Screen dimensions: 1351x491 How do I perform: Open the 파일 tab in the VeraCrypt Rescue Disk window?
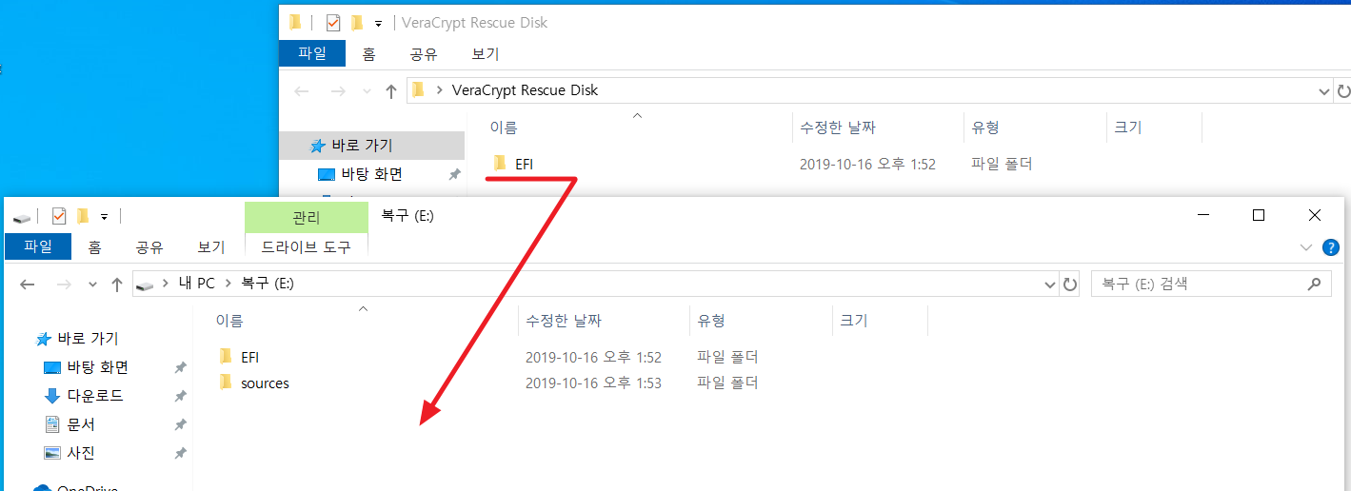(312, 53)
